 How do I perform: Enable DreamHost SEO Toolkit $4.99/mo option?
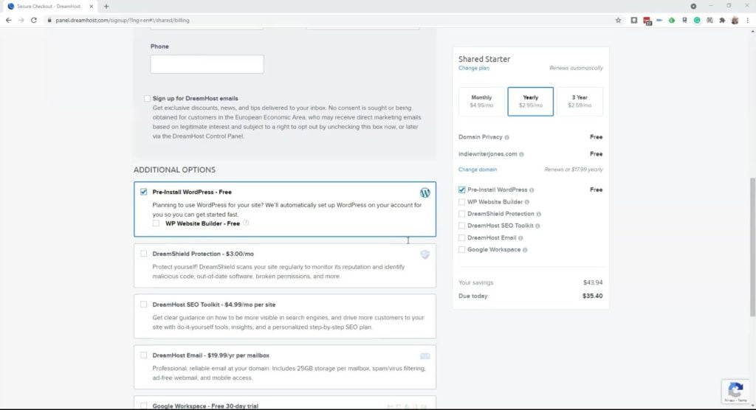144,305
